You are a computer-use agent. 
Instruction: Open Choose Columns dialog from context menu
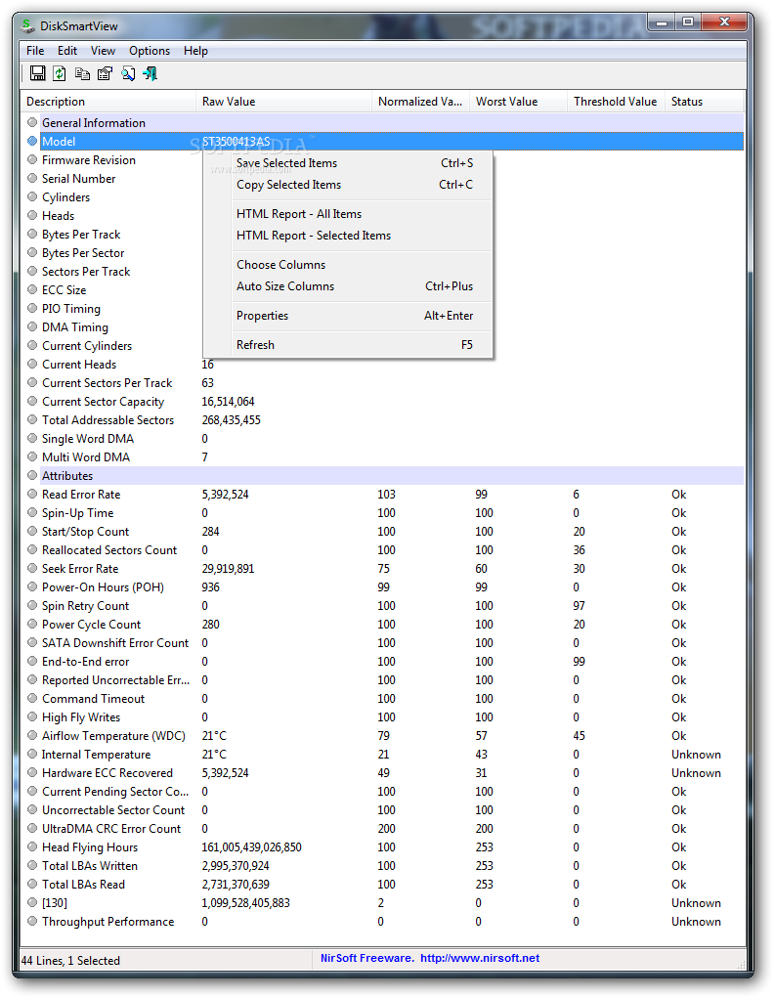pyautogui.click(x=348, y=265)
